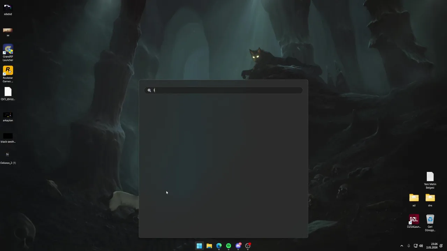Select the GrandRP Launcher shortcut

8,53
